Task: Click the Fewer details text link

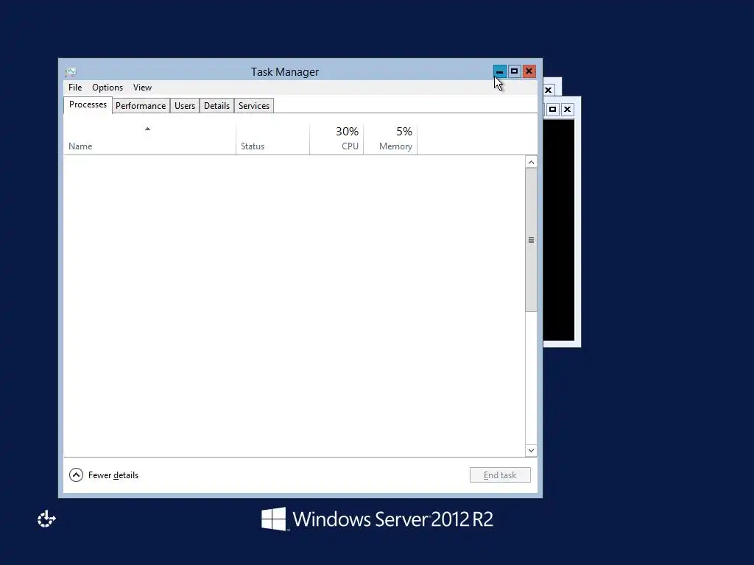Action: (x=113, y=475)
